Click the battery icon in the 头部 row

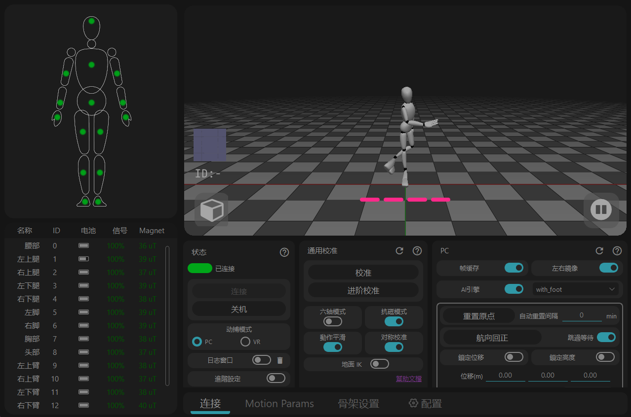83,352
